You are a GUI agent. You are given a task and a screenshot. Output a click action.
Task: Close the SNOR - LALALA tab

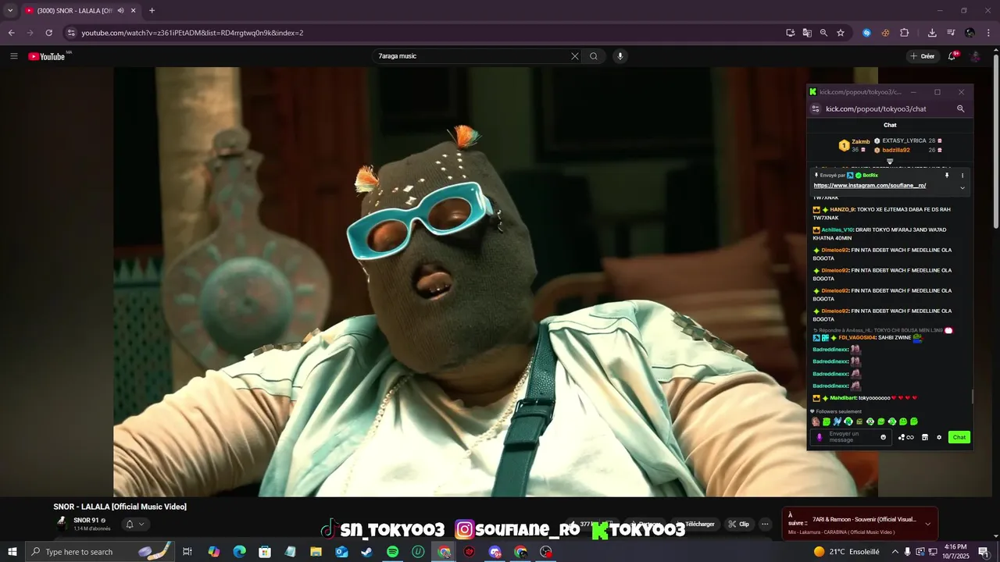point(134,11)
